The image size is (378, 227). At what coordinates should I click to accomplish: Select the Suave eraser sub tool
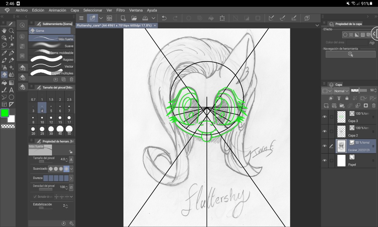coord(51,46)
